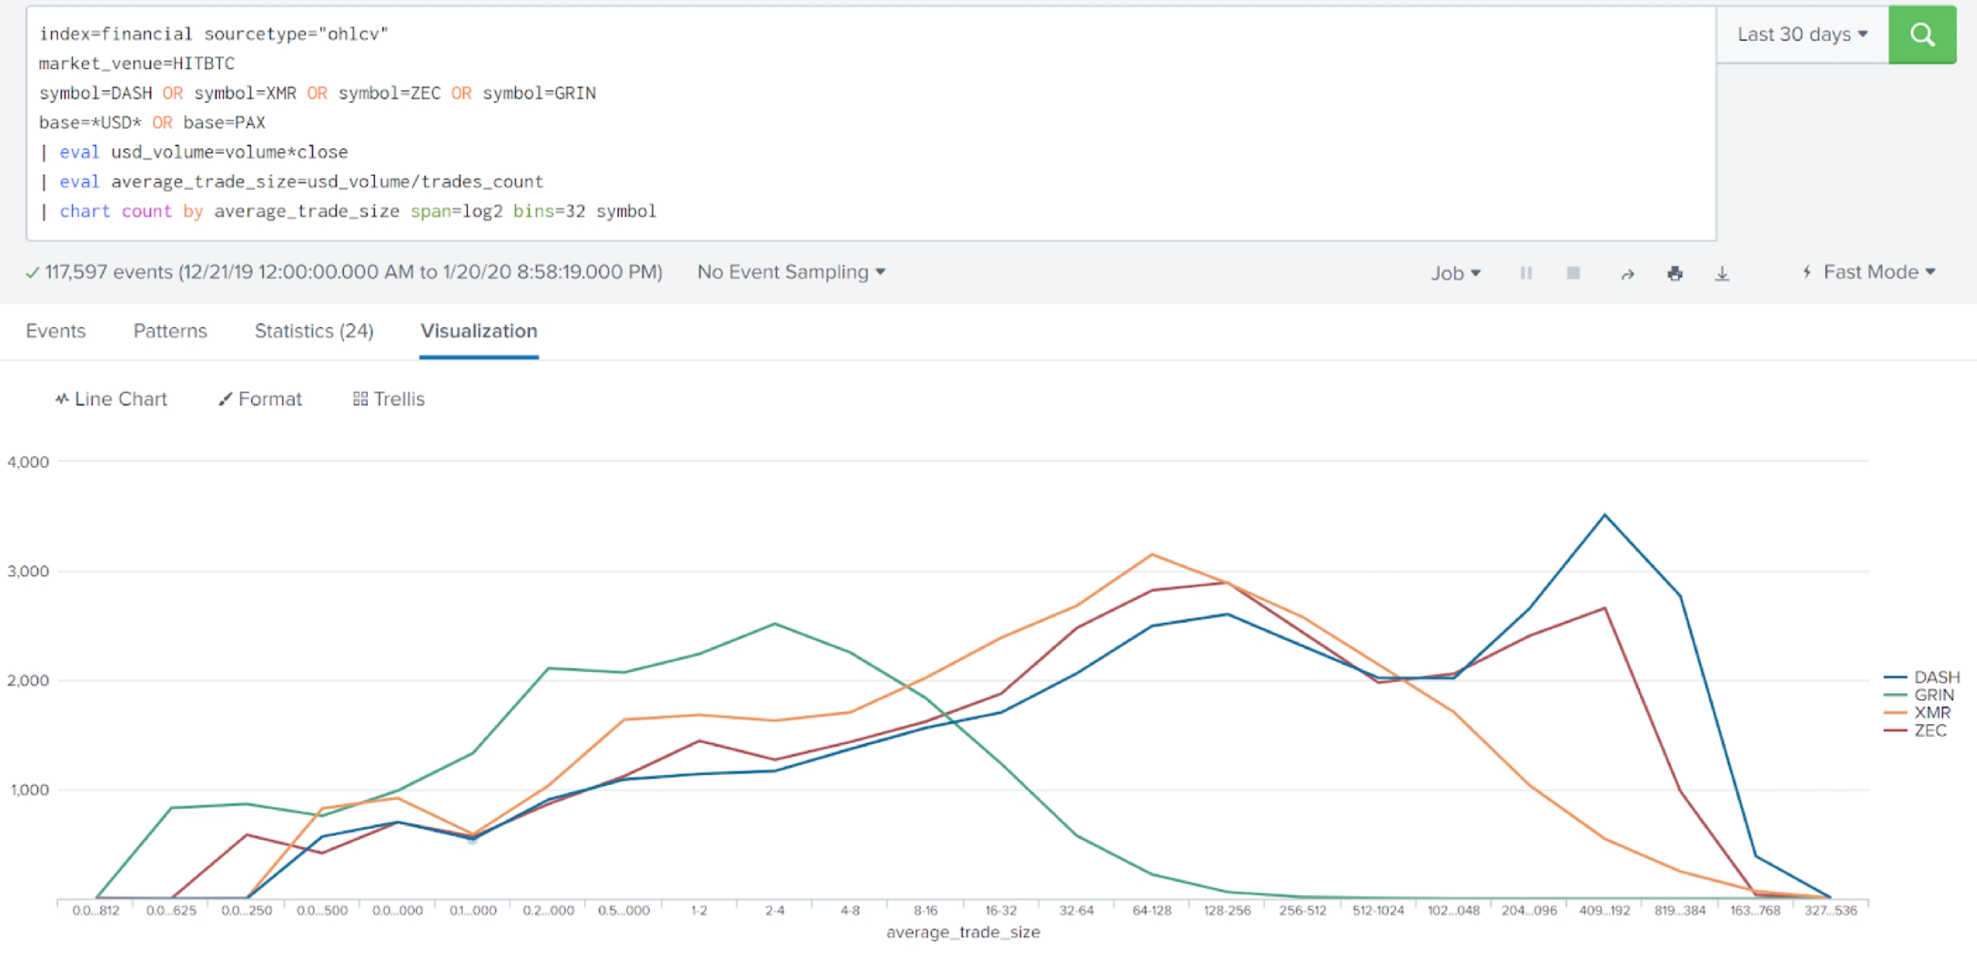
Task: Click the 8-16 x-axis label
Action: click(x=925, y=911)
